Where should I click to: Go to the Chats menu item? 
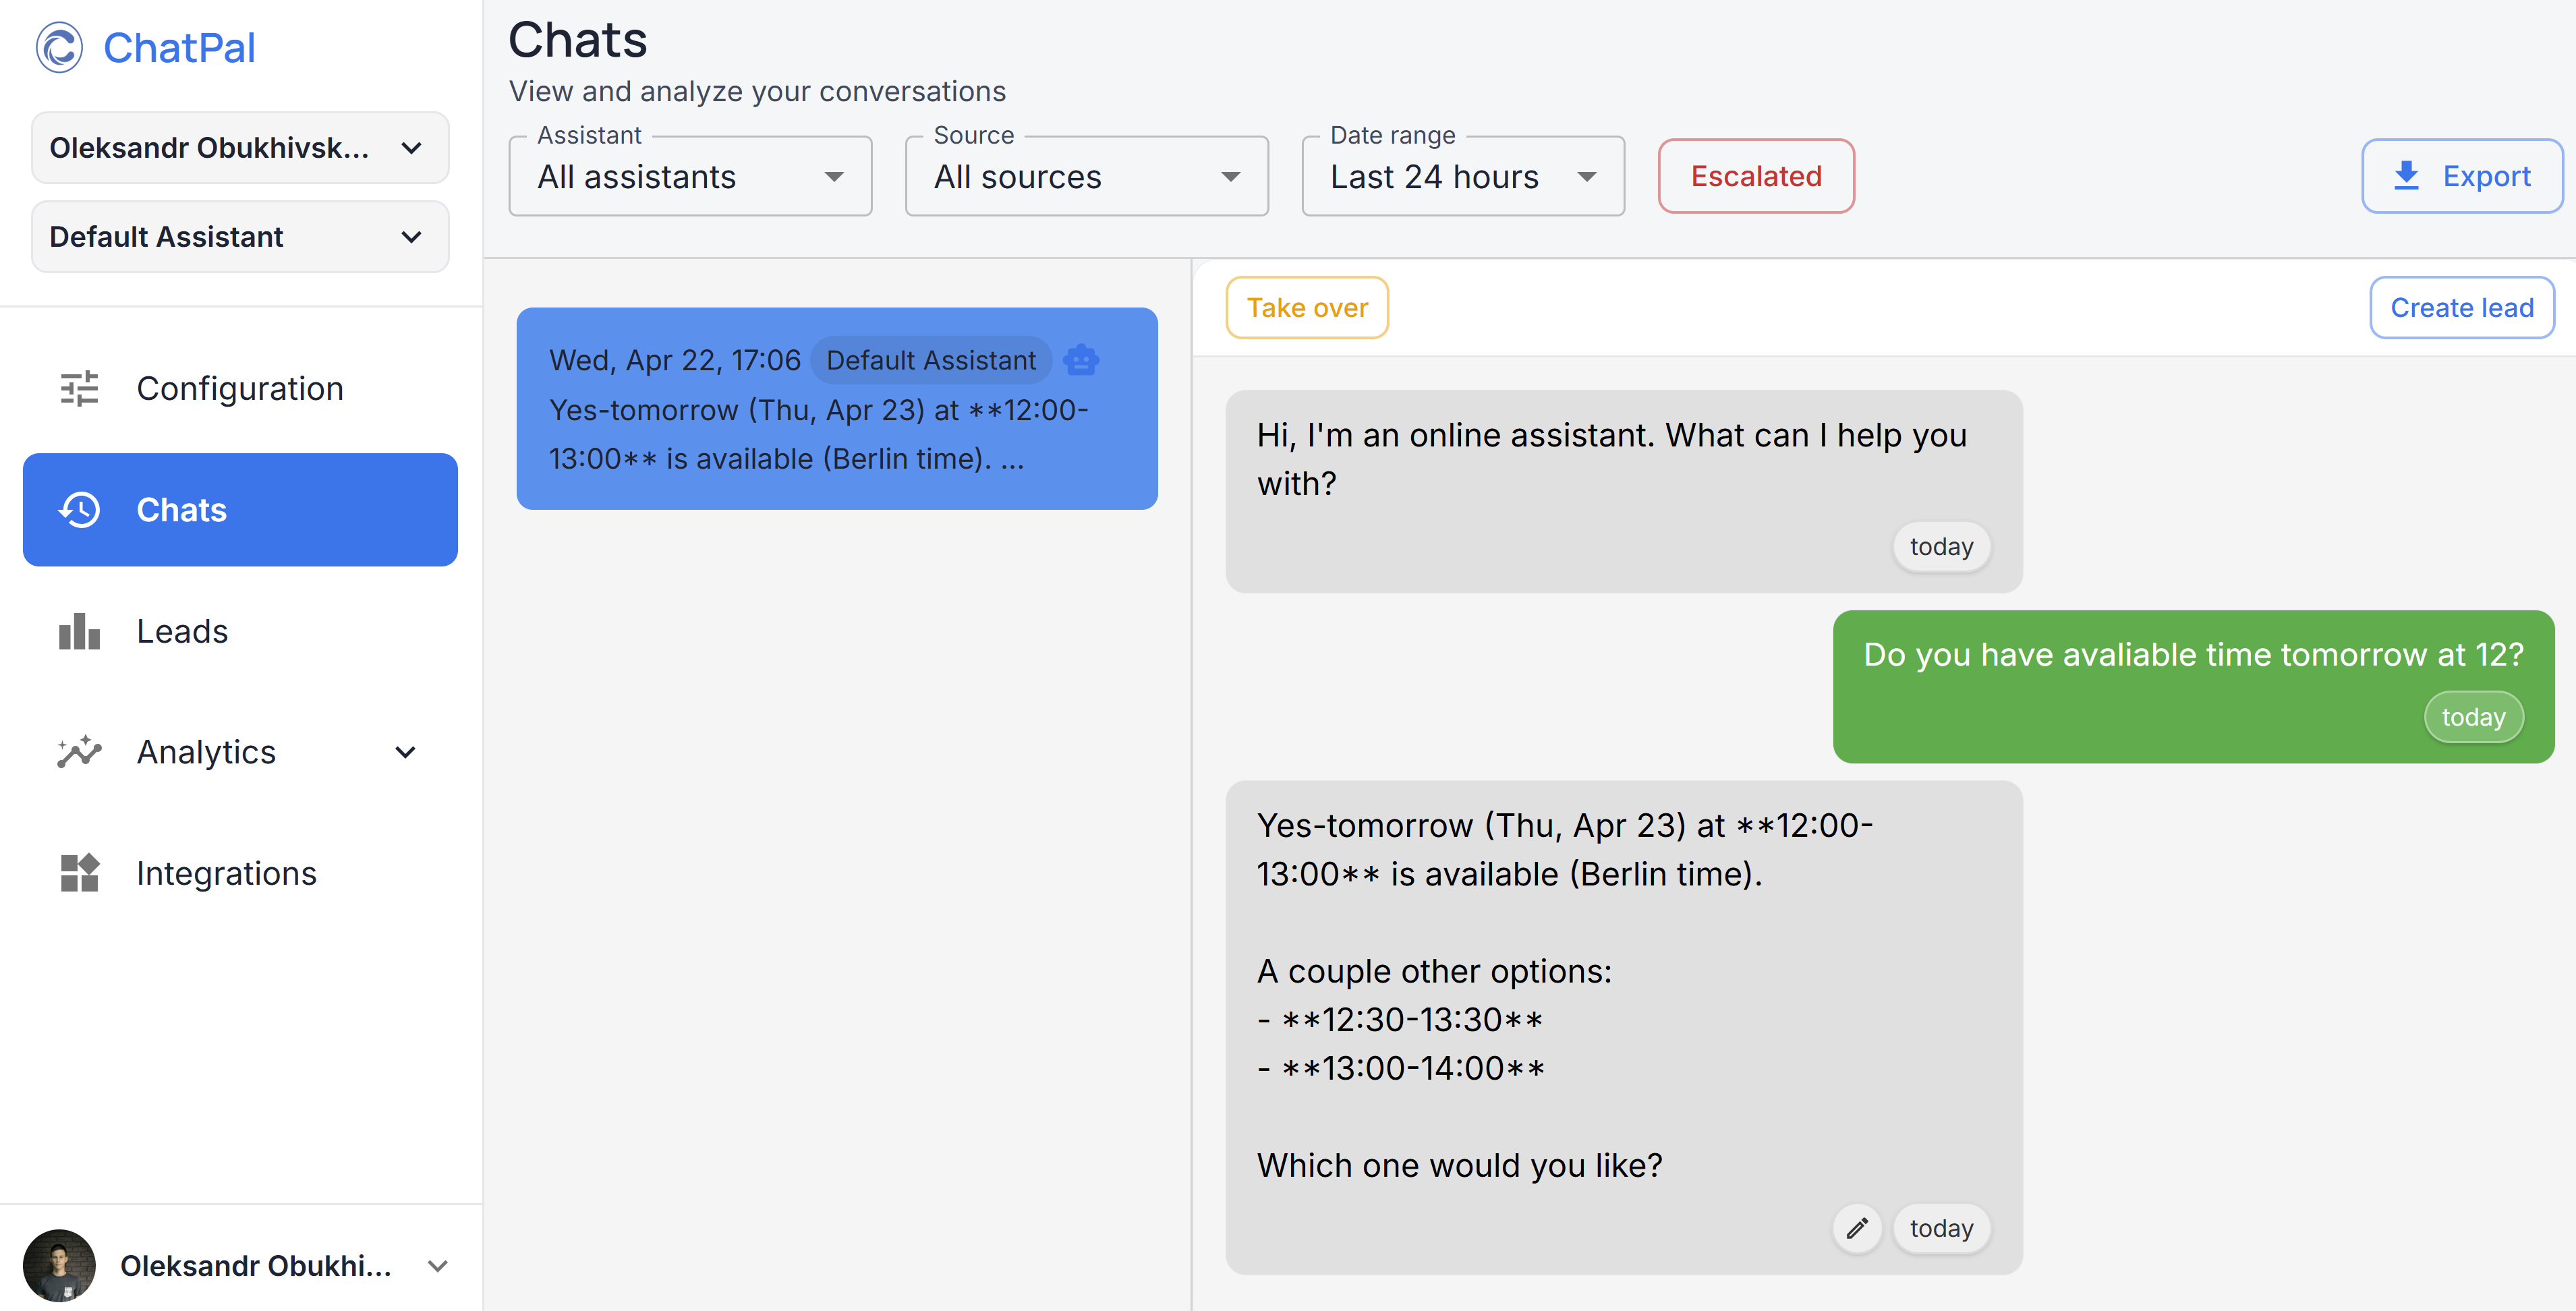pyautogui.click(x=240, y=510)
